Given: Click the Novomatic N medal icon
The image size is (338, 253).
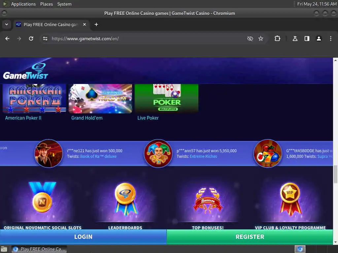Looking at the screenshot, I should 42,197.
